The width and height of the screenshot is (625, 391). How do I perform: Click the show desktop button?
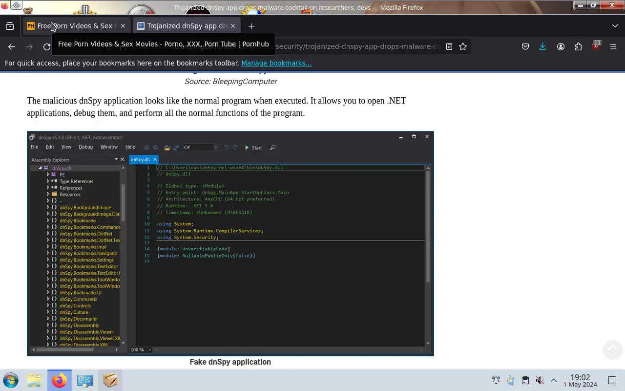tap(612, 380)
